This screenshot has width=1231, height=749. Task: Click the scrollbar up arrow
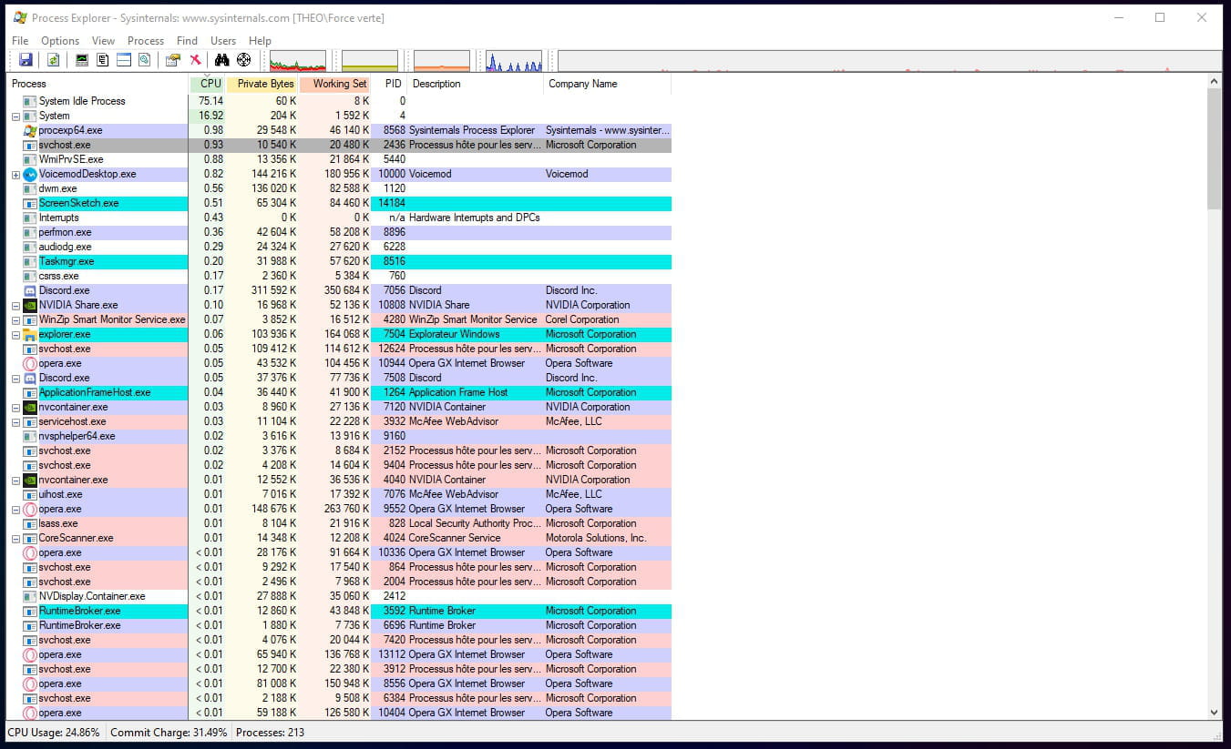[1214, 82]
